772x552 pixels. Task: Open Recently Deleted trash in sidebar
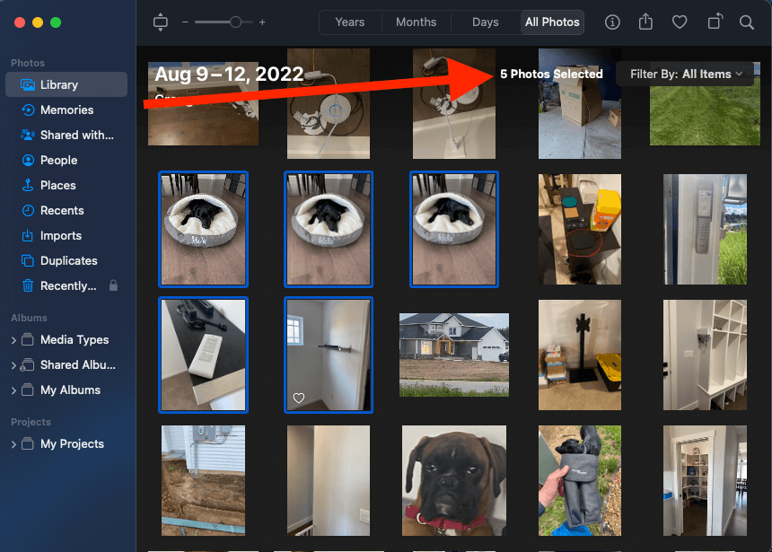point(68,285)
